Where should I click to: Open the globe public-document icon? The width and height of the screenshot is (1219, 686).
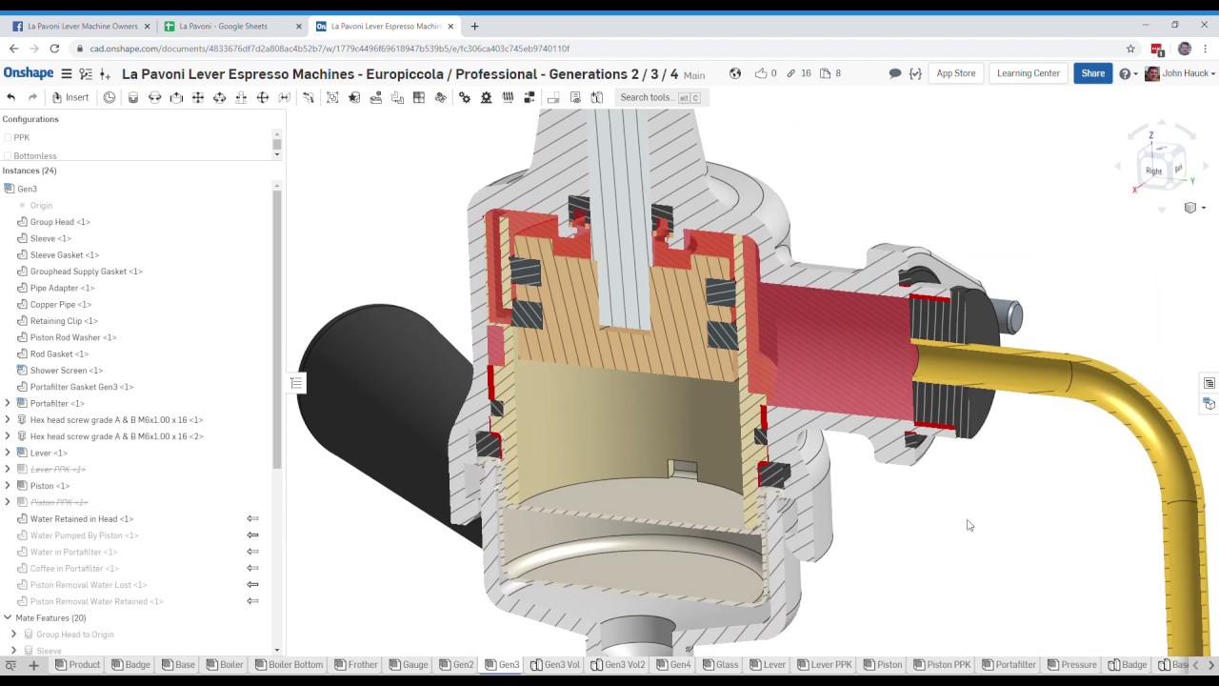click(735, 73)
